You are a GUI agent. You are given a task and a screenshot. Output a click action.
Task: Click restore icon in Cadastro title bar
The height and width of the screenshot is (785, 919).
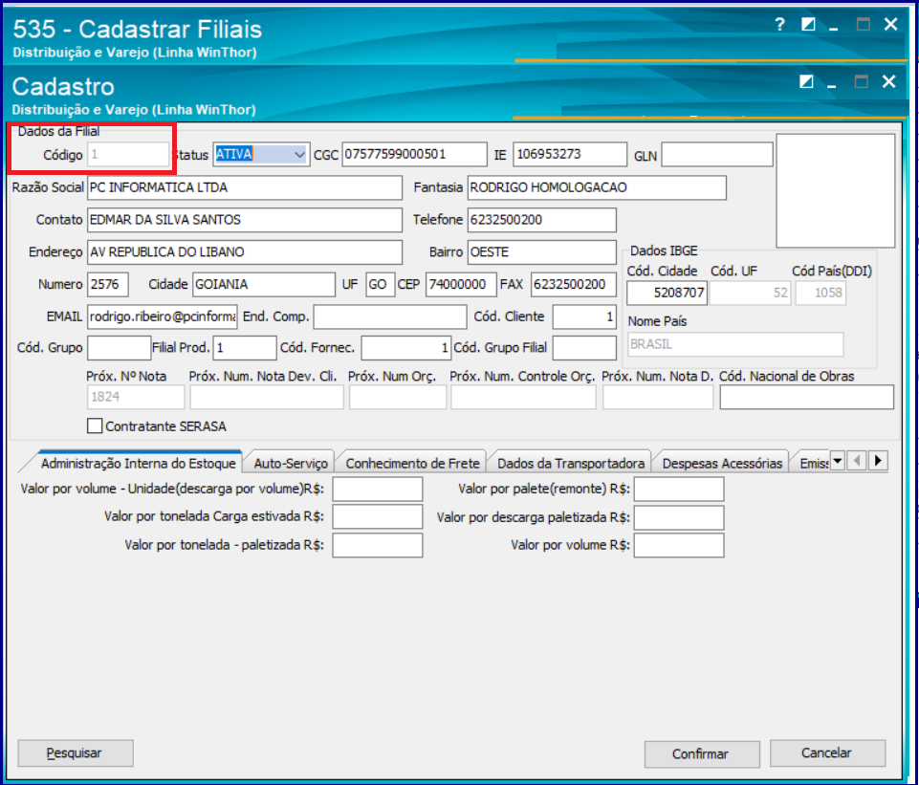tap(806, 81)
